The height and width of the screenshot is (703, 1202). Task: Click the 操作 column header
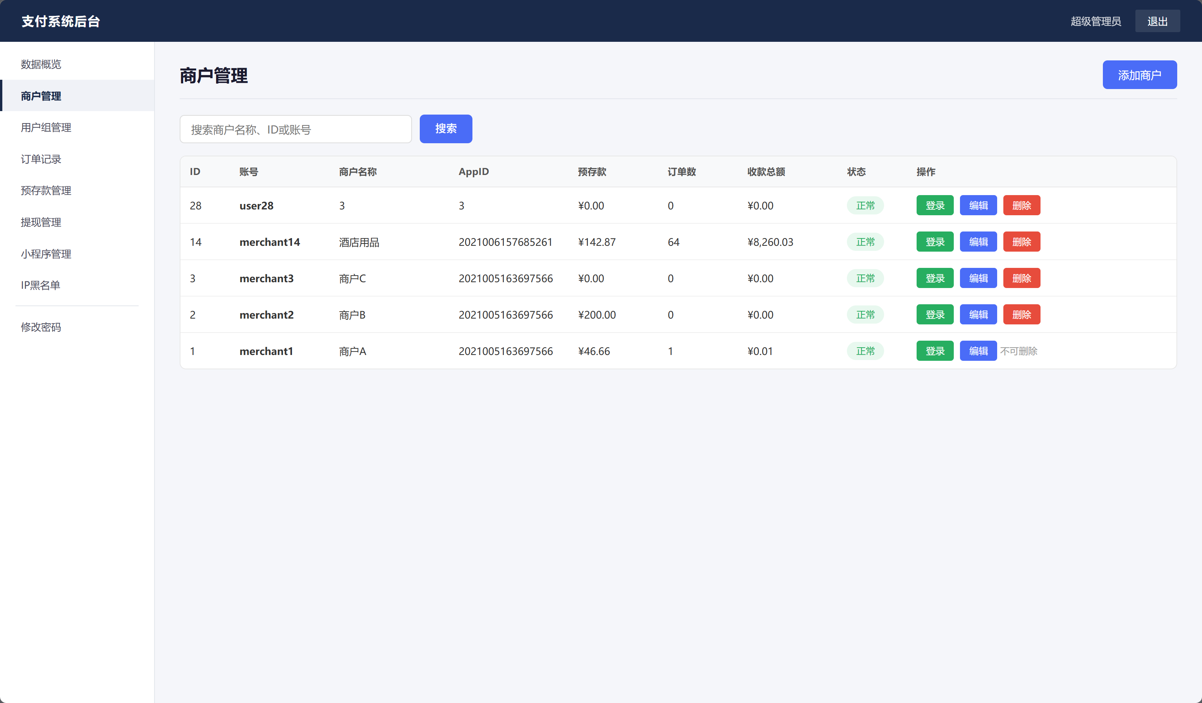tap(926, 172)
